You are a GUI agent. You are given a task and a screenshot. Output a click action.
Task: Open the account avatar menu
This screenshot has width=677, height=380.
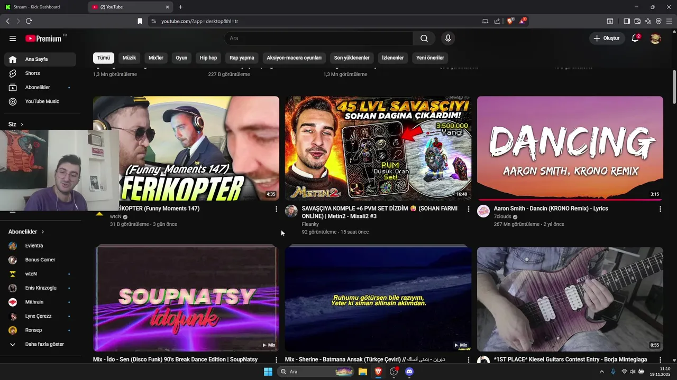click(x=655, y=39)
